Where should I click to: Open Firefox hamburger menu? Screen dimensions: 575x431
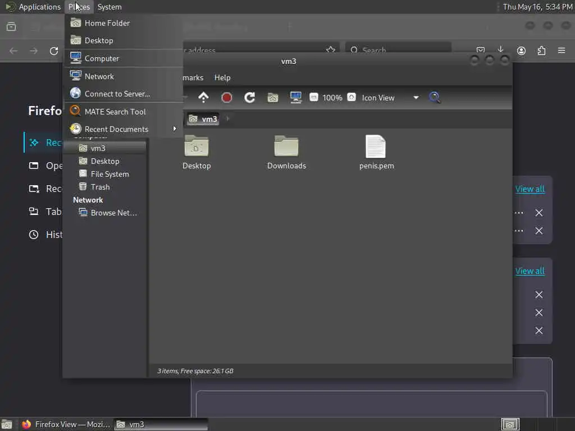coord(562,51)
